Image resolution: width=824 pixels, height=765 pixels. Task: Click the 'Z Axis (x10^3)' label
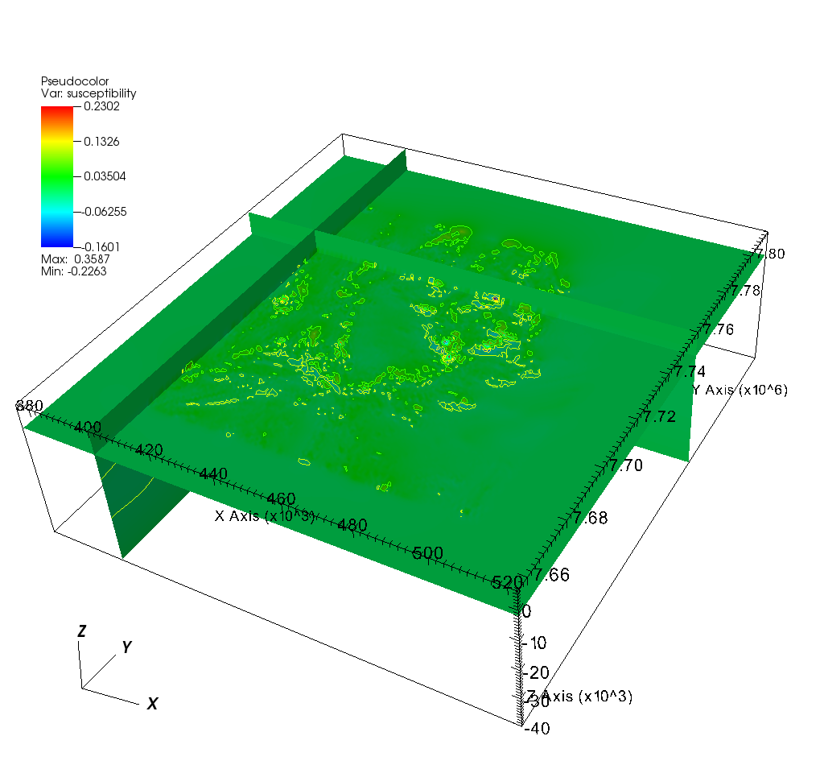(x=579, y=697)
